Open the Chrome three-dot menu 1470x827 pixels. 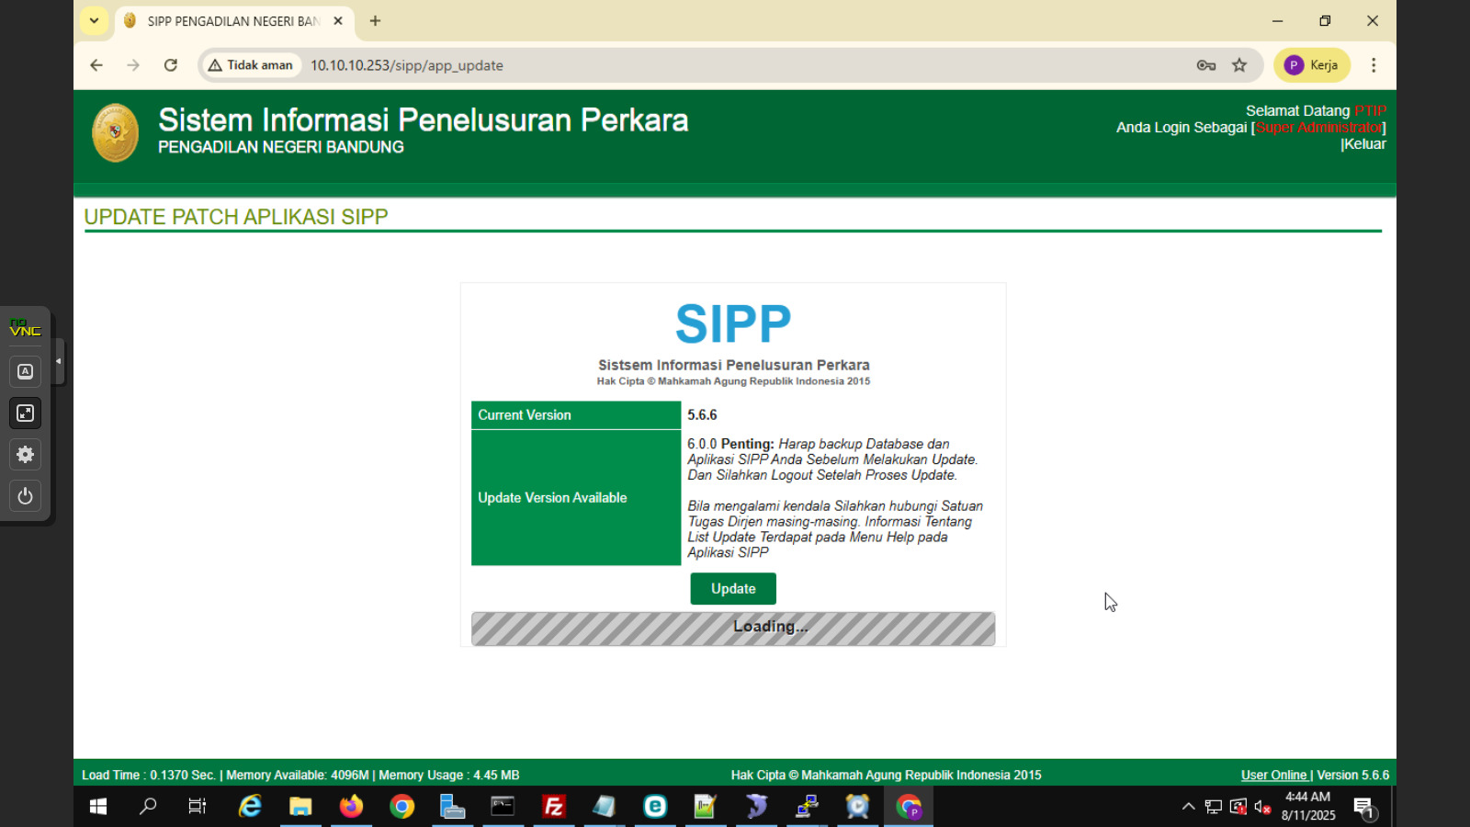click(x=1374, y=65)
